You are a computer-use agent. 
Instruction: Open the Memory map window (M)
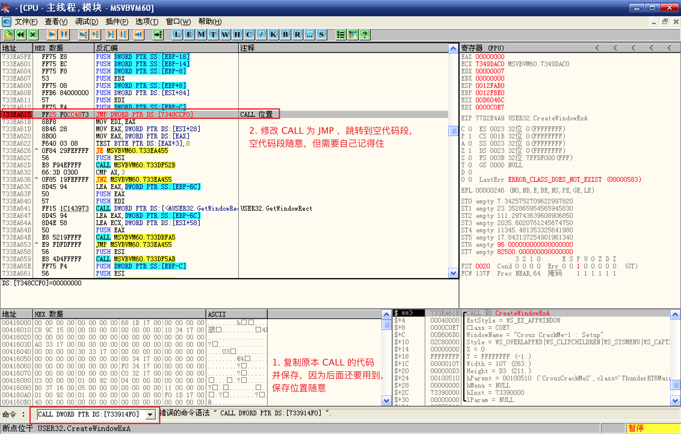coord(201,35)
